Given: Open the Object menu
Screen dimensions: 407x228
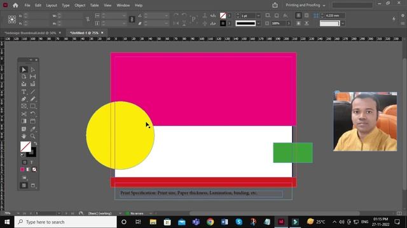Looking at the screenshot, I should pos(79,5).
